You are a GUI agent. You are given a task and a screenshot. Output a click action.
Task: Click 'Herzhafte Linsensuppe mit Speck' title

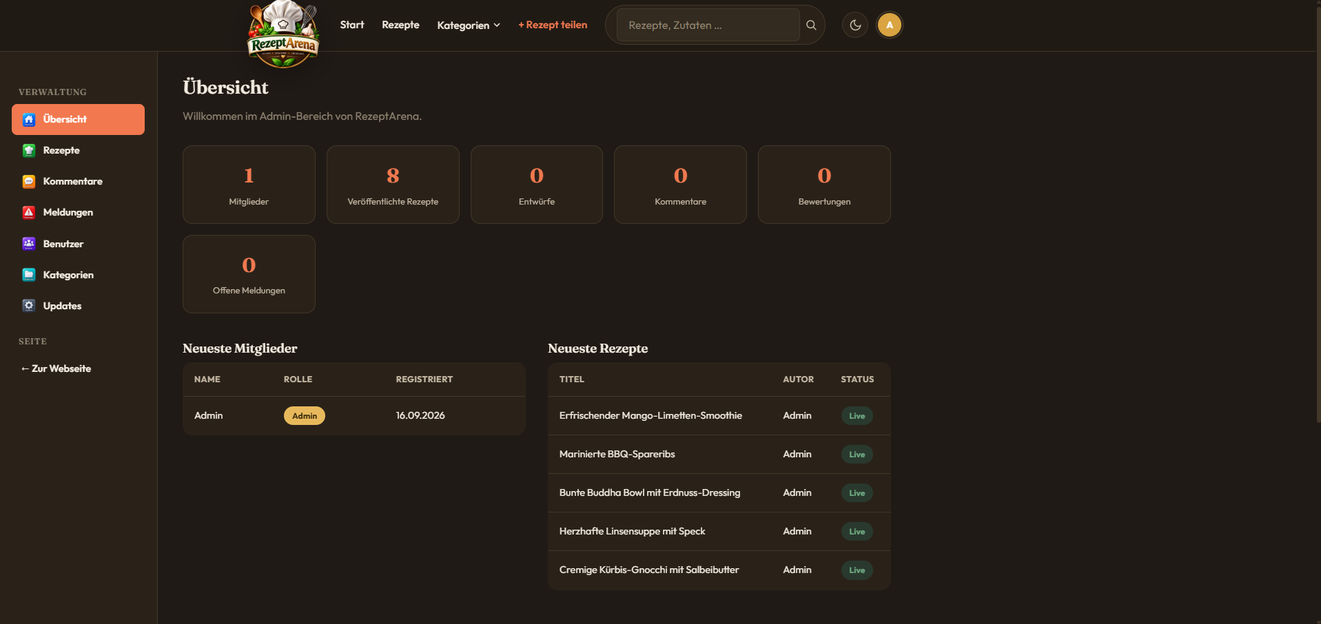632,531
